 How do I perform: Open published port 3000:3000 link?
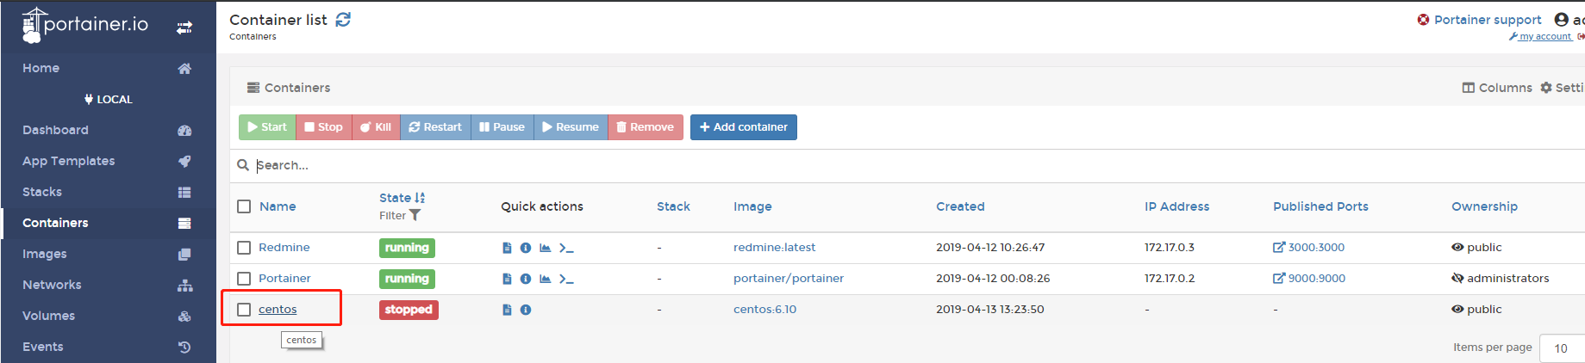1315,248
